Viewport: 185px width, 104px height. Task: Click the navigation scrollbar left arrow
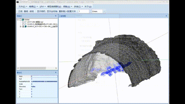coord(18,68)
